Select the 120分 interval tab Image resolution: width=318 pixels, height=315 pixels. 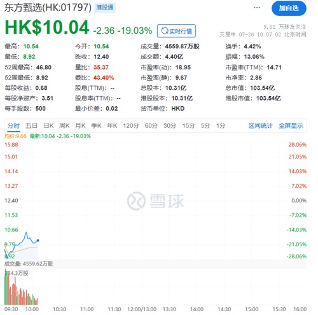[x=131, y=126]
